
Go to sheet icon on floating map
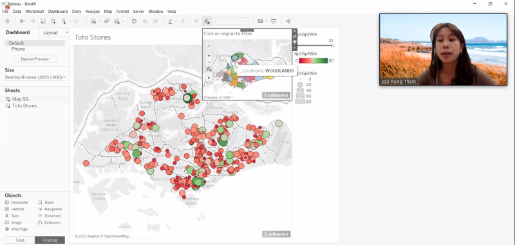[295, 37]
